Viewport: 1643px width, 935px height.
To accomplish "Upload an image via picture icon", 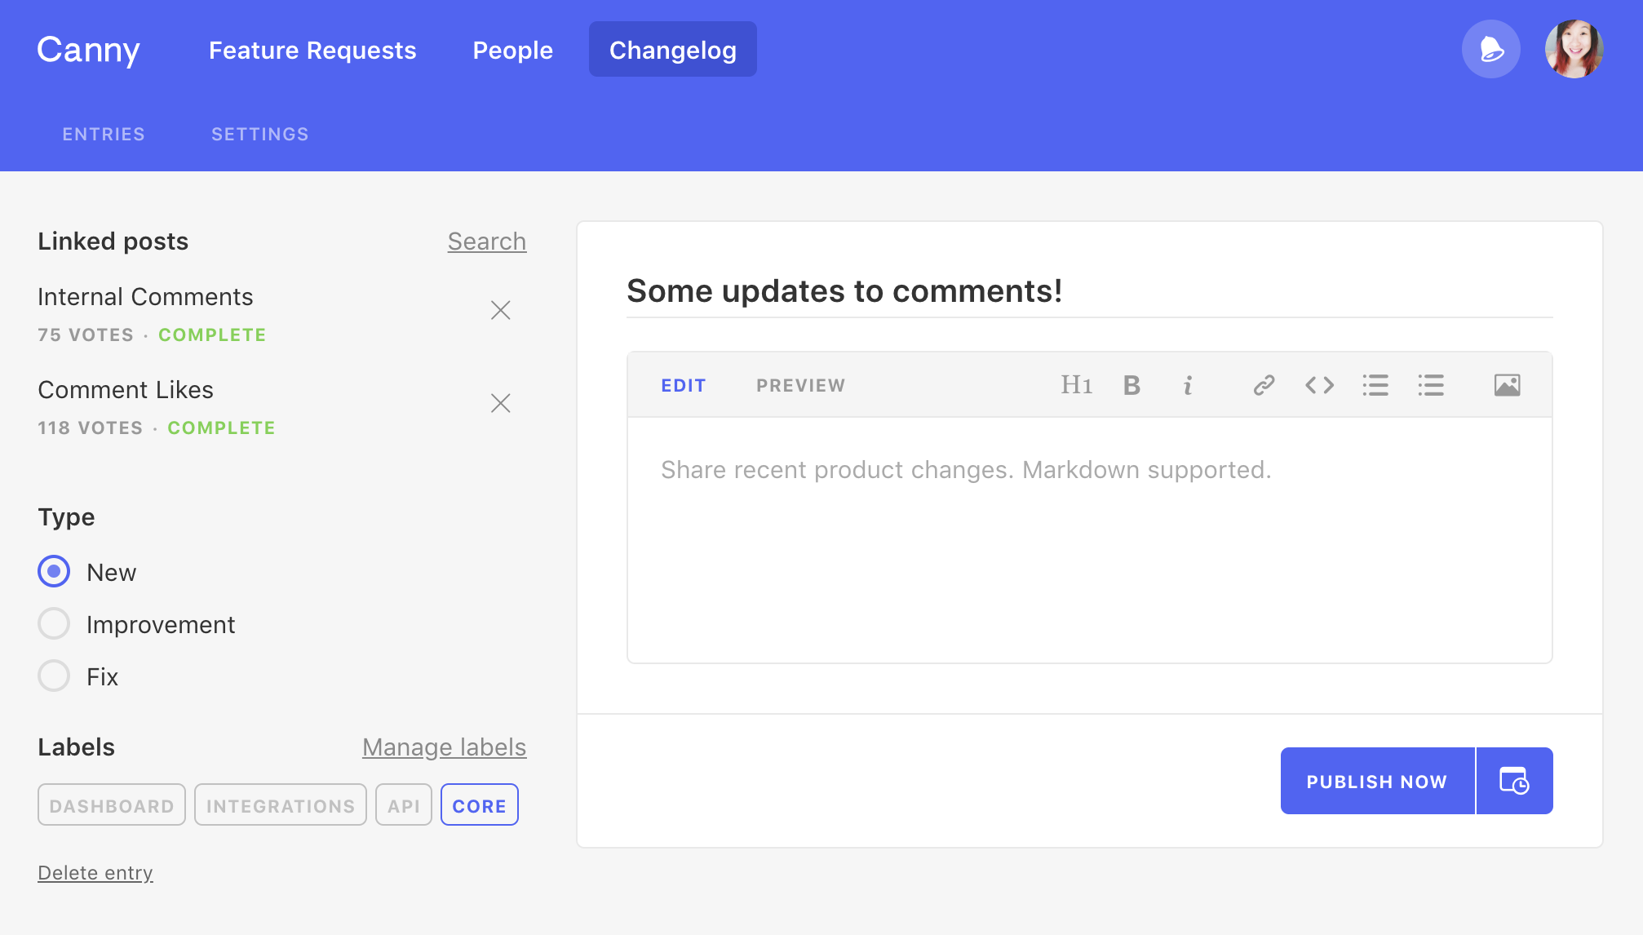I will coord(1507,385).
